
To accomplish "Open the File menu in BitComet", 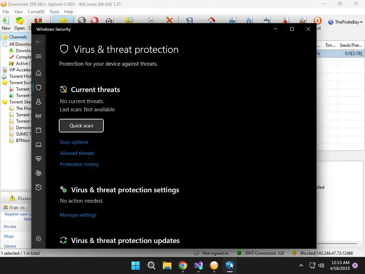I will [x=6, y=12].
